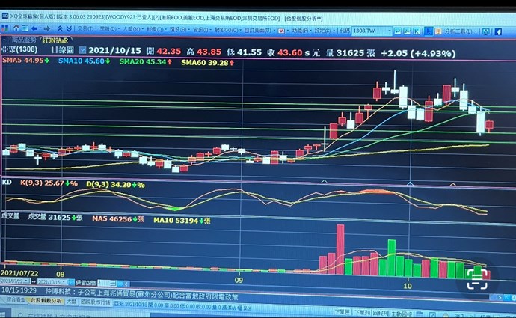Click the four-color grid icon at toolbar start

[x=5, y=28]
